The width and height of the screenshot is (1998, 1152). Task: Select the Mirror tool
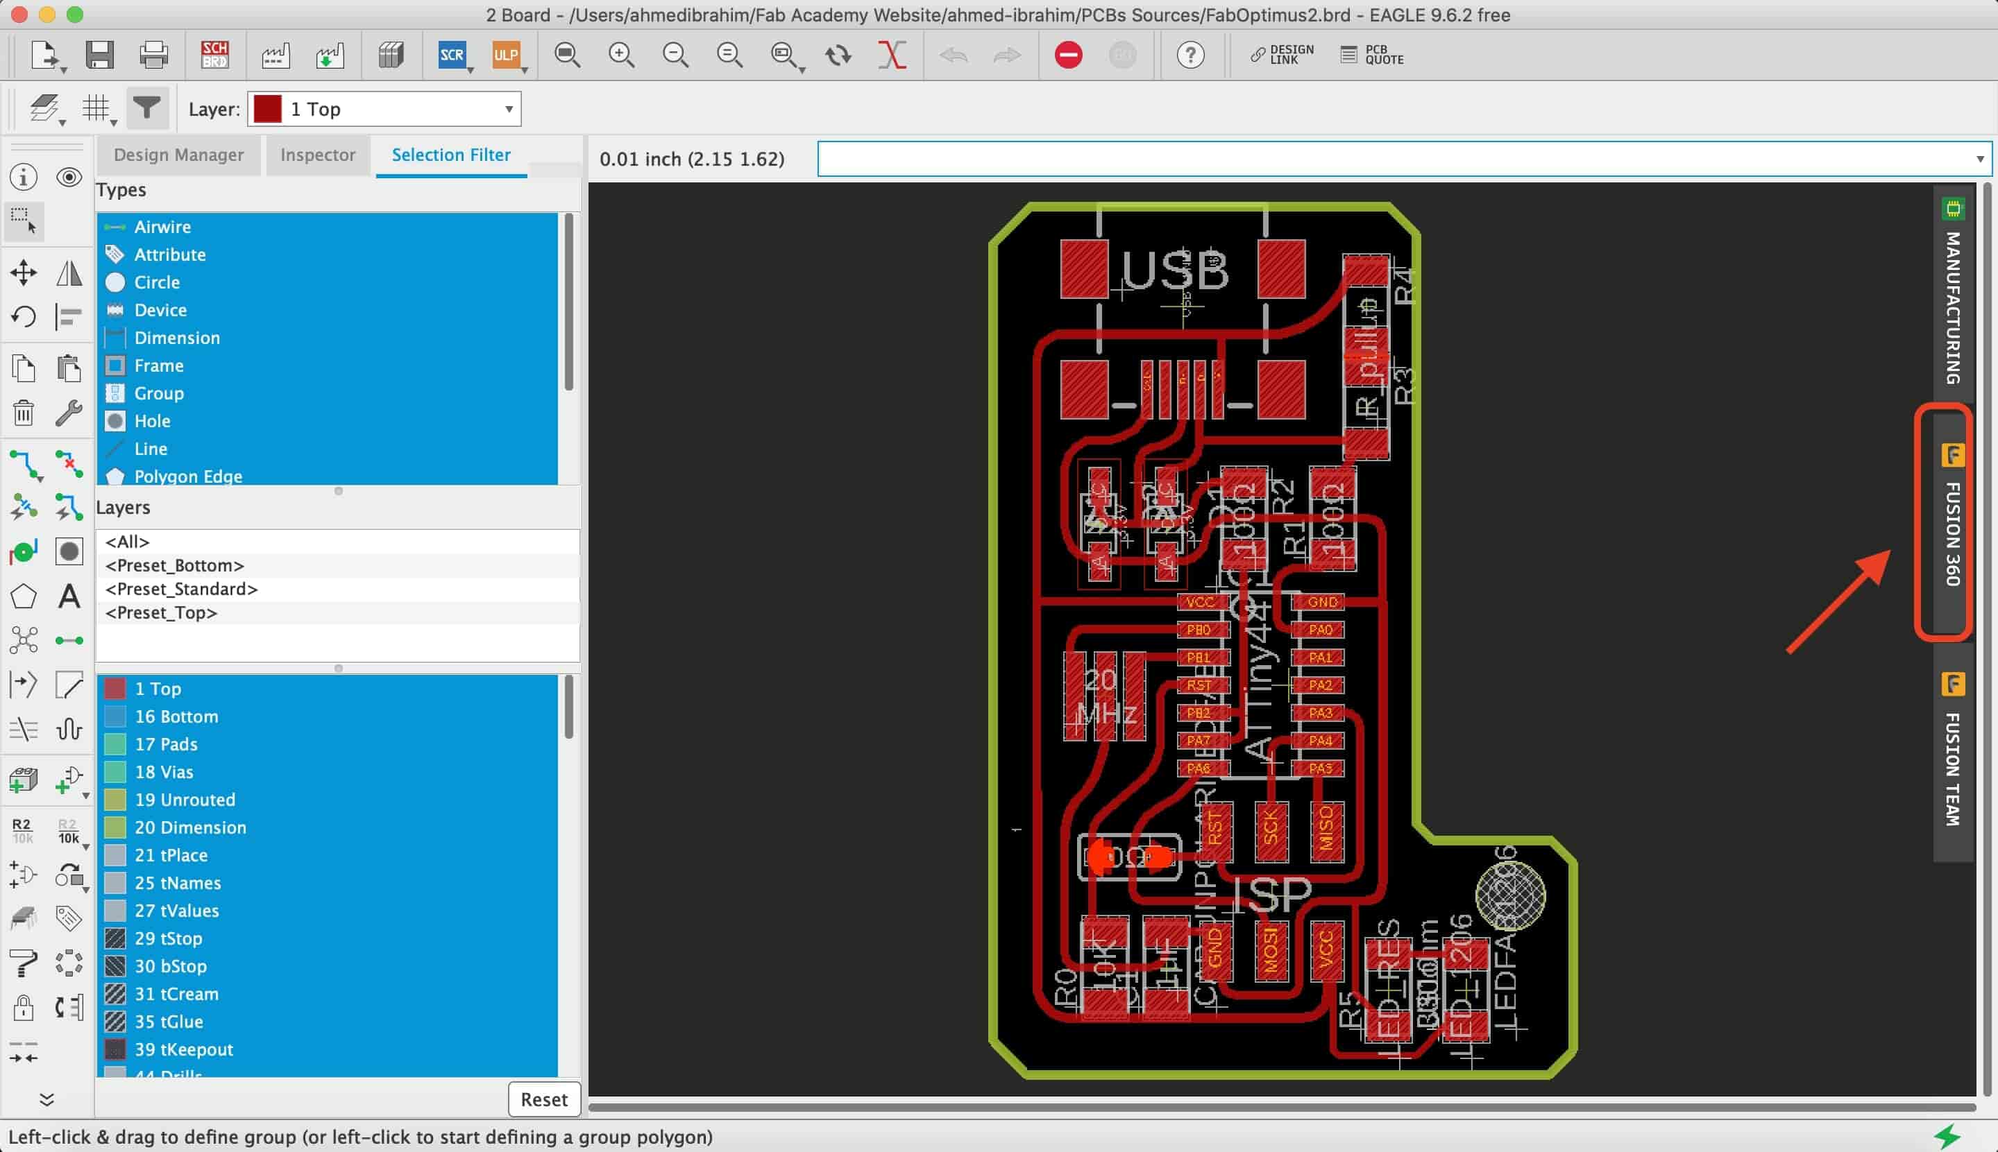(x=69, y=273)
